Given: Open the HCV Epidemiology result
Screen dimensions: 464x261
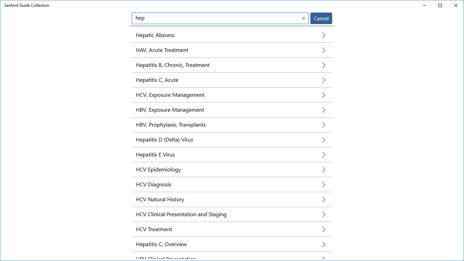Looking at the screenshot, I should click(x=158, y=169).
